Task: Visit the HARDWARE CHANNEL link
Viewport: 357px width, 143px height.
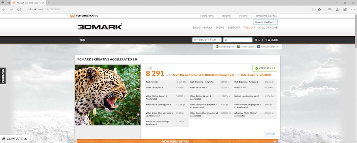Action: [x=266, y=16]
